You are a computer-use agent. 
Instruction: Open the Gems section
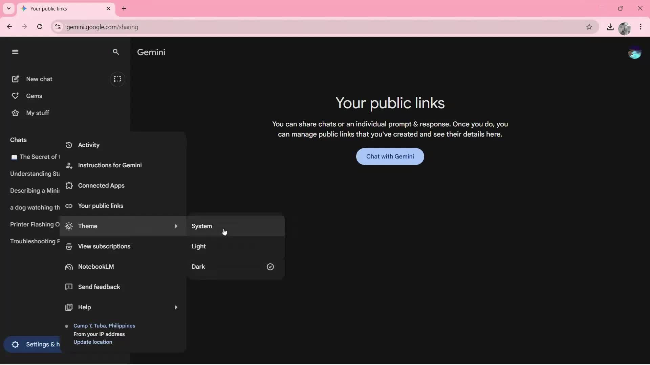34,96
